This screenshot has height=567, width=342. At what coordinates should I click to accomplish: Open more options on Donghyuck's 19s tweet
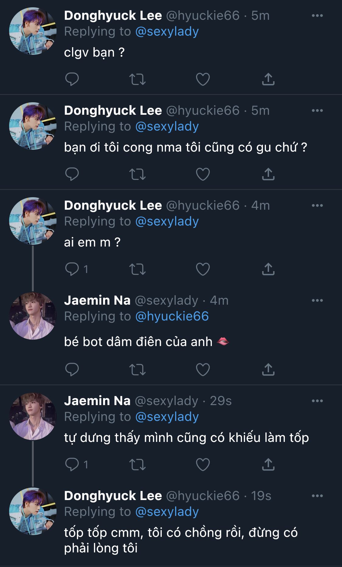[x=317, y=496]
